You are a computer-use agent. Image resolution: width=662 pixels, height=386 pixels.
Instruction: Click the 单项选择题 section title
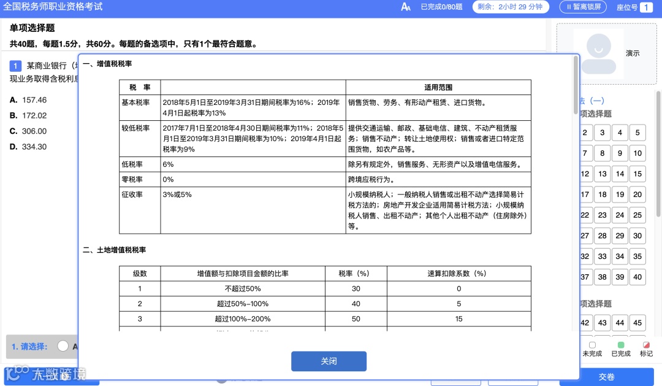point(32,28)
